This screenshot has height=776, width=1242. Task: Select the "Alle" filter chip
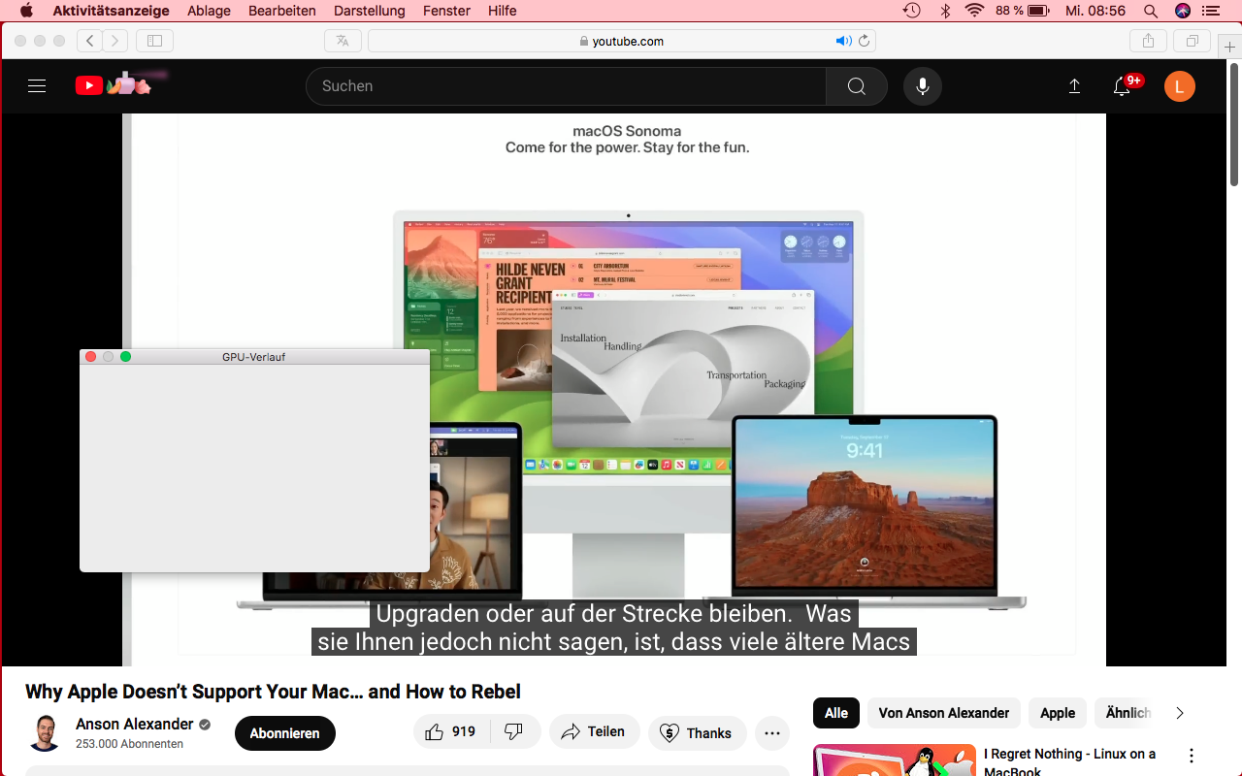pos(836,713)
